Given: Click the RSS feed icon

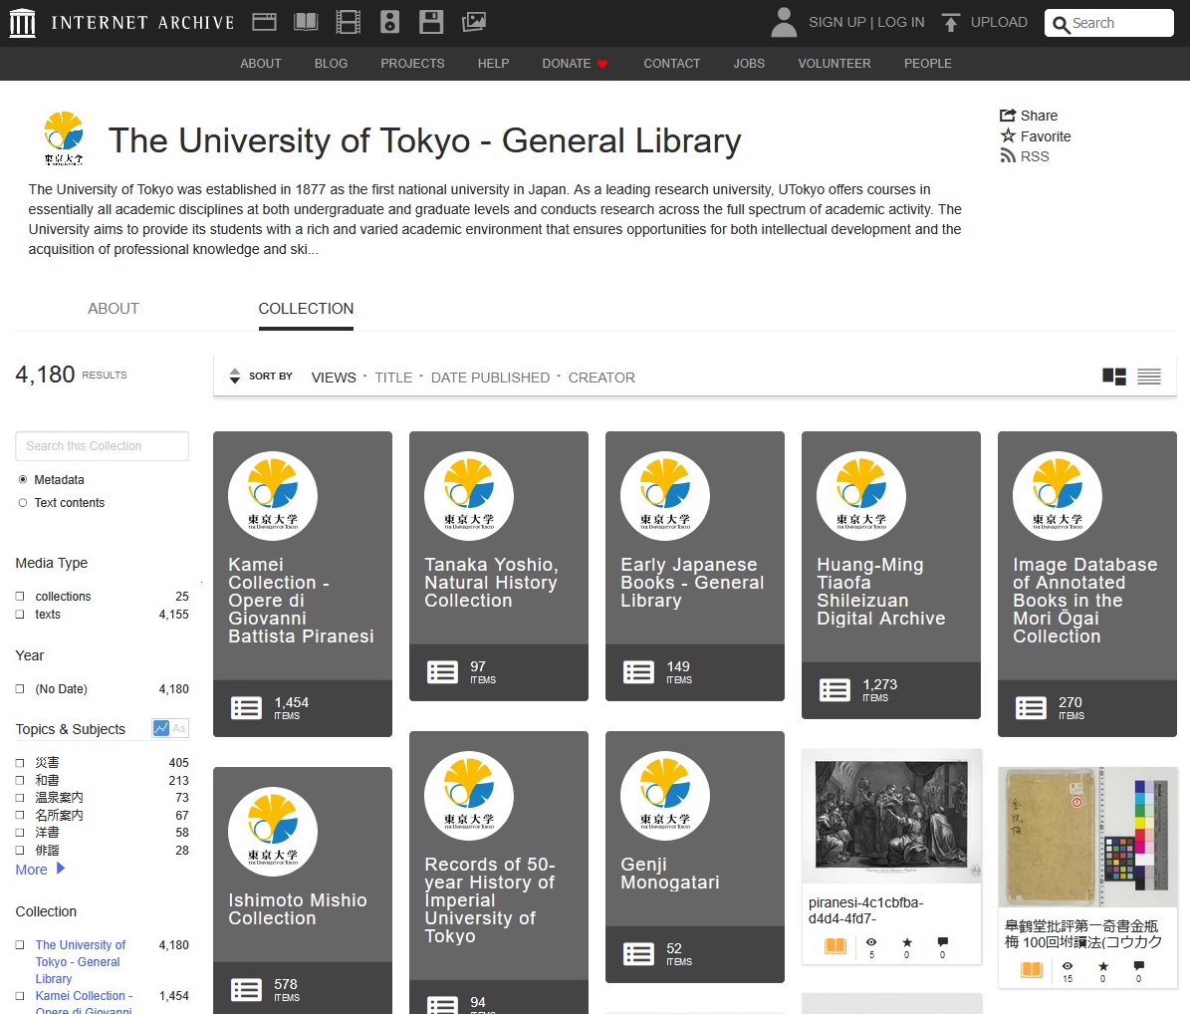Looking at the screenshot, I should [x=1008, y=156].
